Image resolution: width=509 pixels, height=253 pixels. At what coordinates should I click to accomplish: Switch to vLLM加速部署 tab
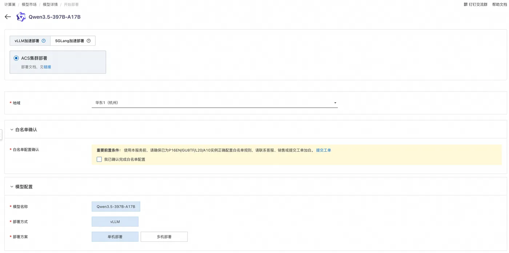[x=30, y=41]
